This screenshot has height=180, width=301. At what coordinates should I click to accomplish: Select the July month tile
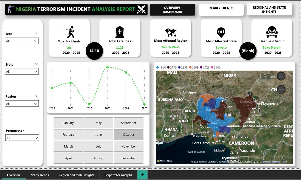coord(99,146)
